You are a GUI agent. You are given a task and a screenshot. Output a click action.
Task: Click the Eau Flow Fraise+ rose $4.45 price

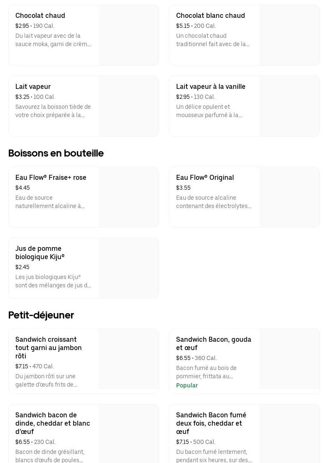[22, 188]
